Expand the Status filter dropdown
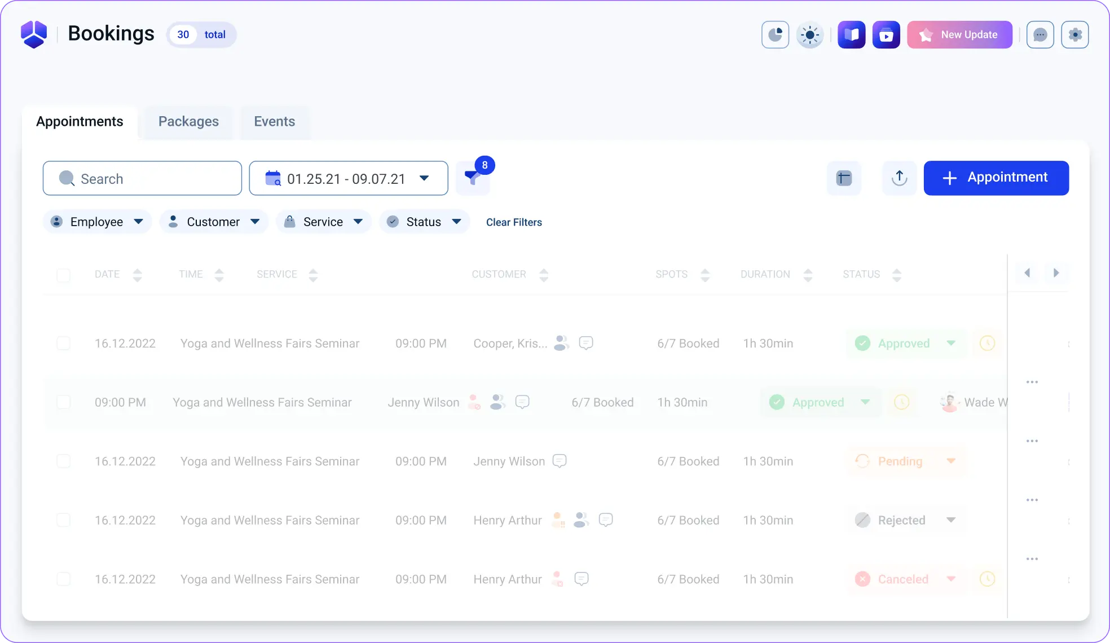 coord(424,222)
